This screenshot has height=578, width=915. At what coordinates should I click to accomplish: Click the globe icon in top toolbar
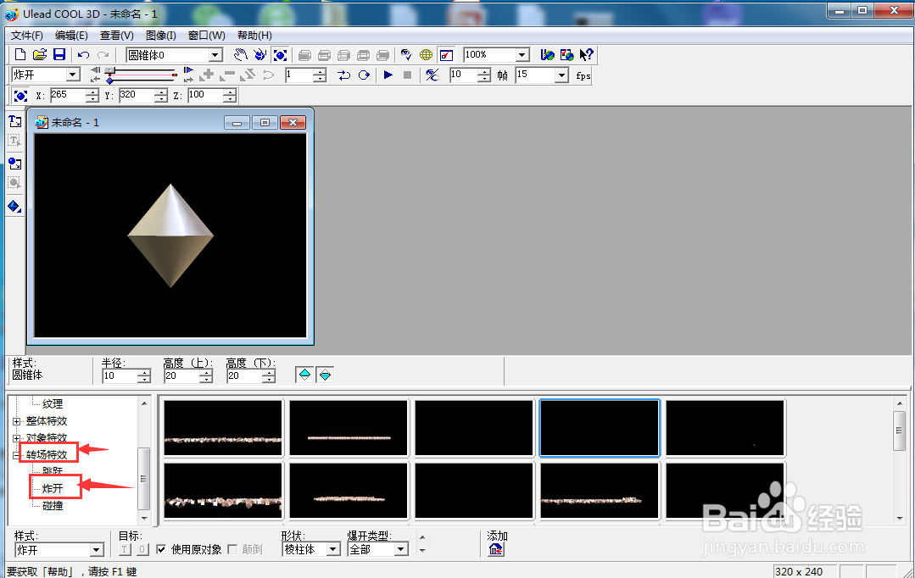pyautogui.click(x=426, y=55)
